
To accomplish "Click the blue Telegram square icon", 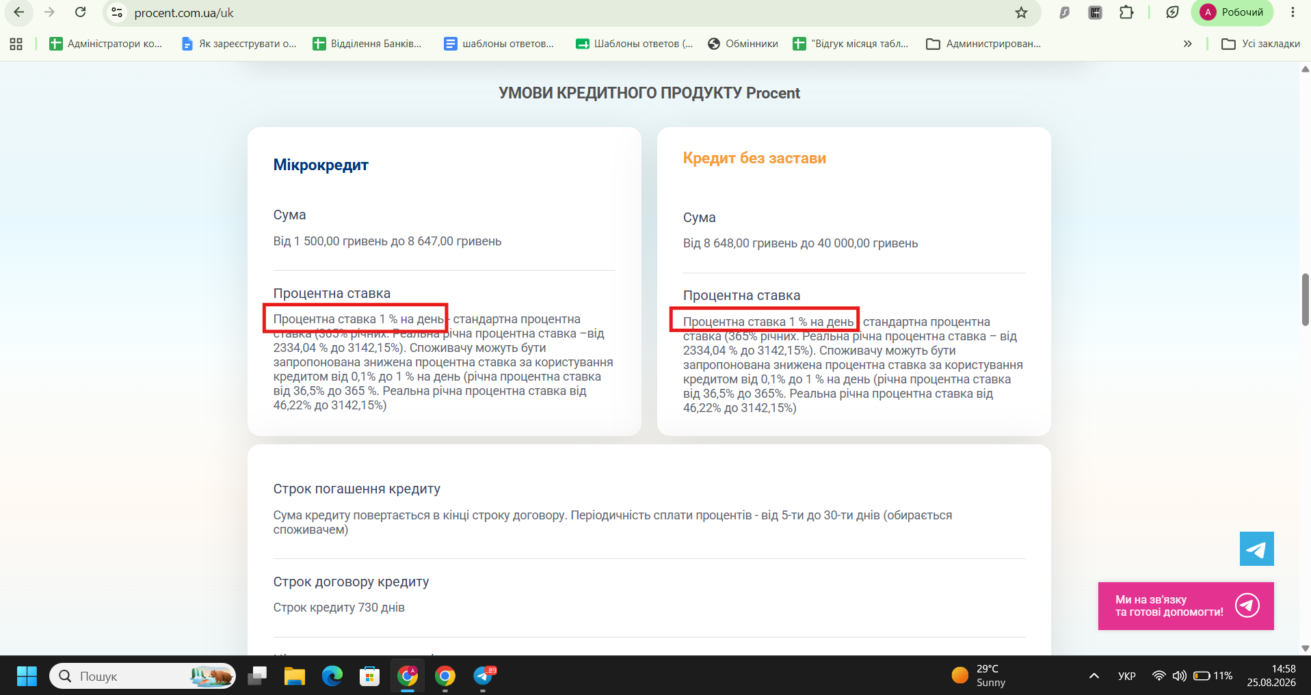I will 1256,549.
